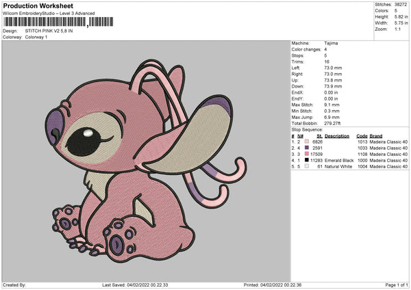Click stitch count 11283 in the stop sequence
Screen dimensions: 411x290
click(x=316, y=160)
